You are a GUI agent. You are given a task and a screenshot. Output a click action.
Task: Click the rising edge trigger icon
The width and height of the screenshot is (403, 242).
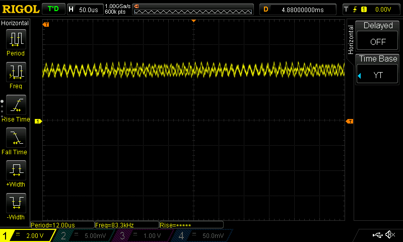tap(355, 10)
